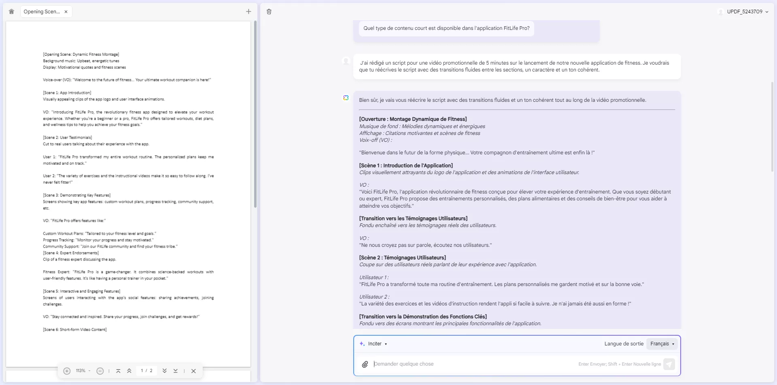Open the Inciter prompt dropdown
Image resolution: width=777 pixels, height=385 pixels.
(377, 344)
